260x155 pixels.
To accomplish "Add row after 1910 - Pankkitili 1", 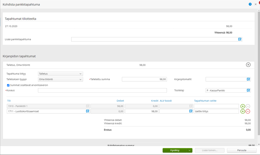I will [x=243, y=106].
